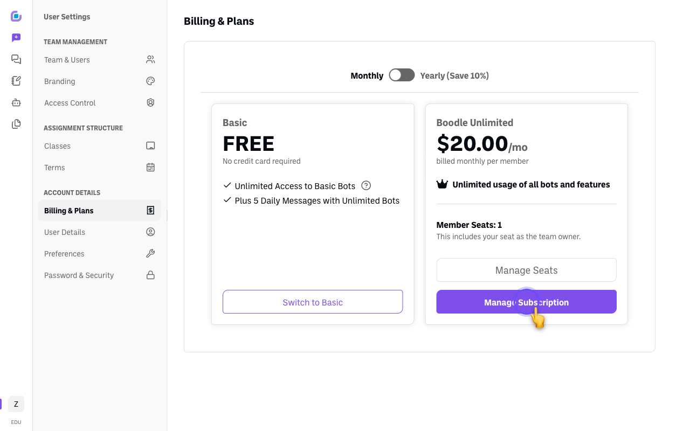Open Team & Users settings
This screenshot has width=690, height=431.
coord(100,60)
